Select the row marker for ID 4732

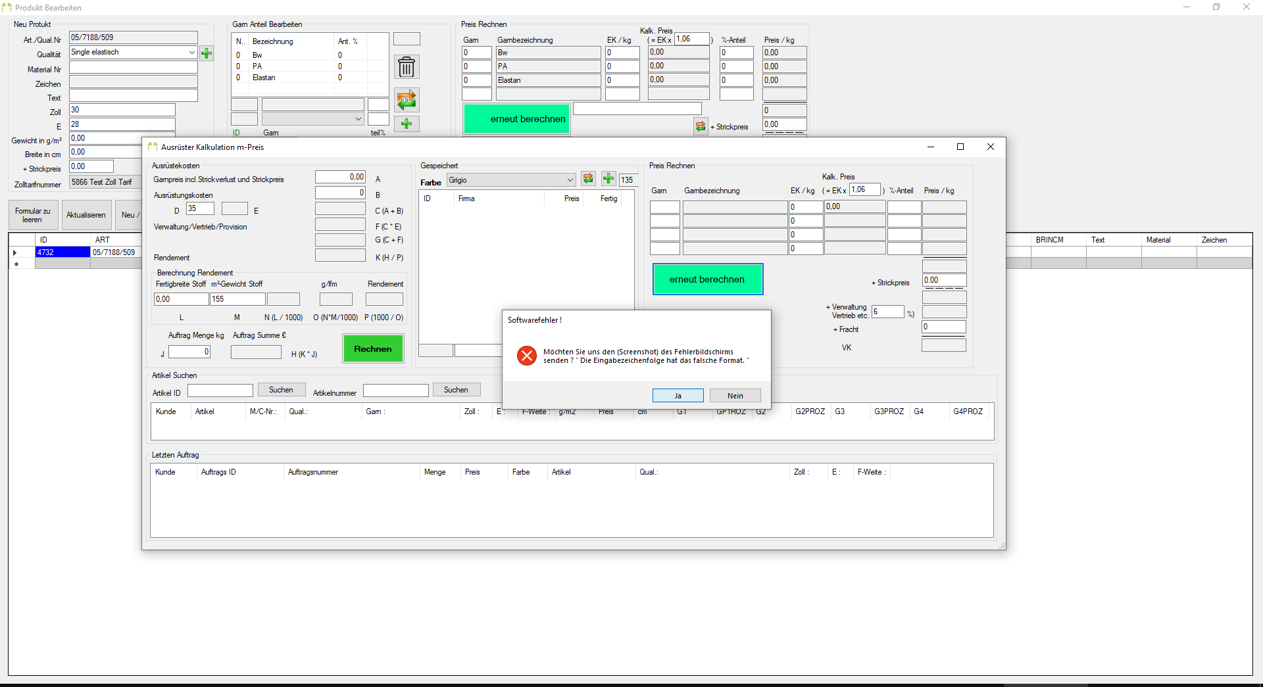pos(15,252)
